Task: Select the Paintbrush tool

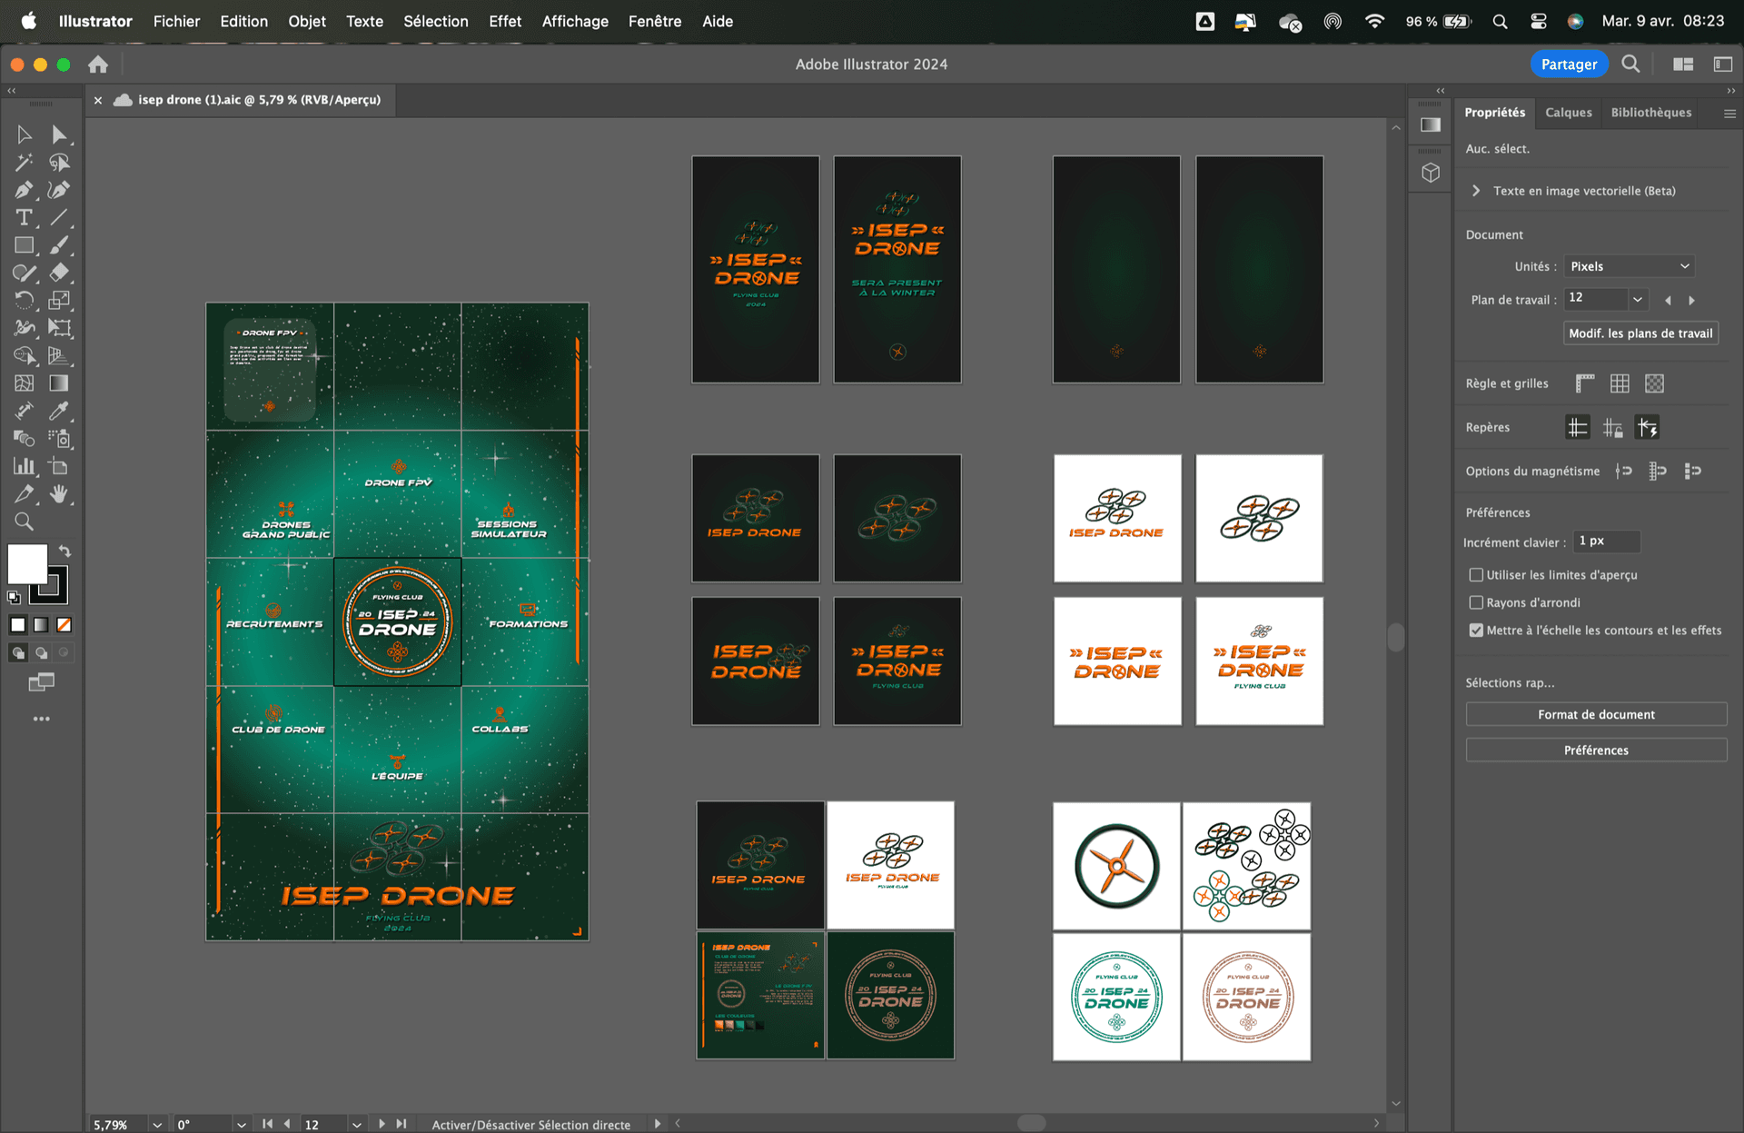Action: click(58, 245)
